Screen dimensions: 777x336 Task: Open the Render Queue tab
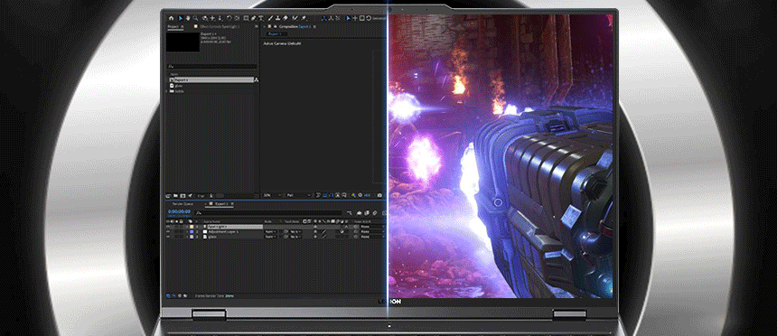(183, 204)
